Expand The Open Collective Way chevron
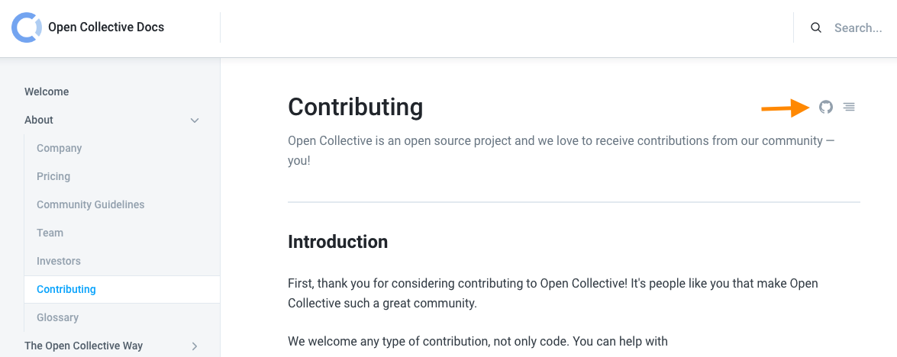The width and height of the screenshot is (897, 357). coord(195,346)
